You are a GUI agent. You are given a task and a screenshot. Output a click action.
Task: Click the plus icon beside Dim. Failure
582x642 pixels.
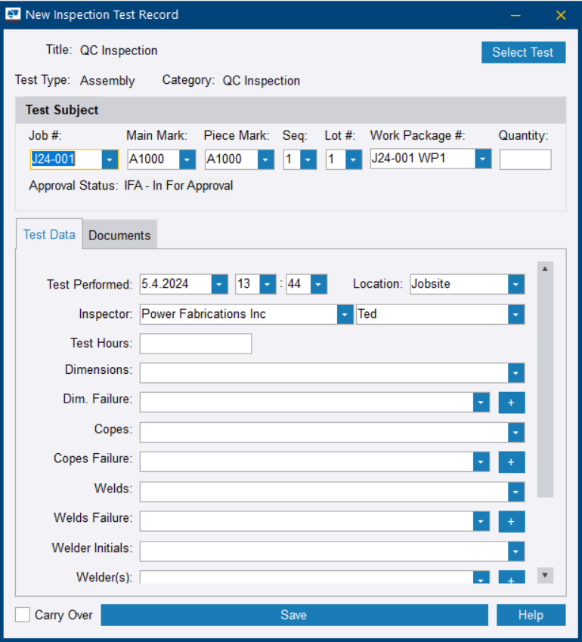(x=511, y=403)
